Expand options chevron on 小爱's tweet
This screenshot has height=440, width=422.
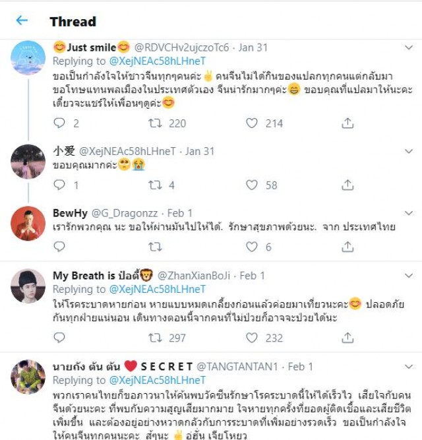tap(409, 152)
